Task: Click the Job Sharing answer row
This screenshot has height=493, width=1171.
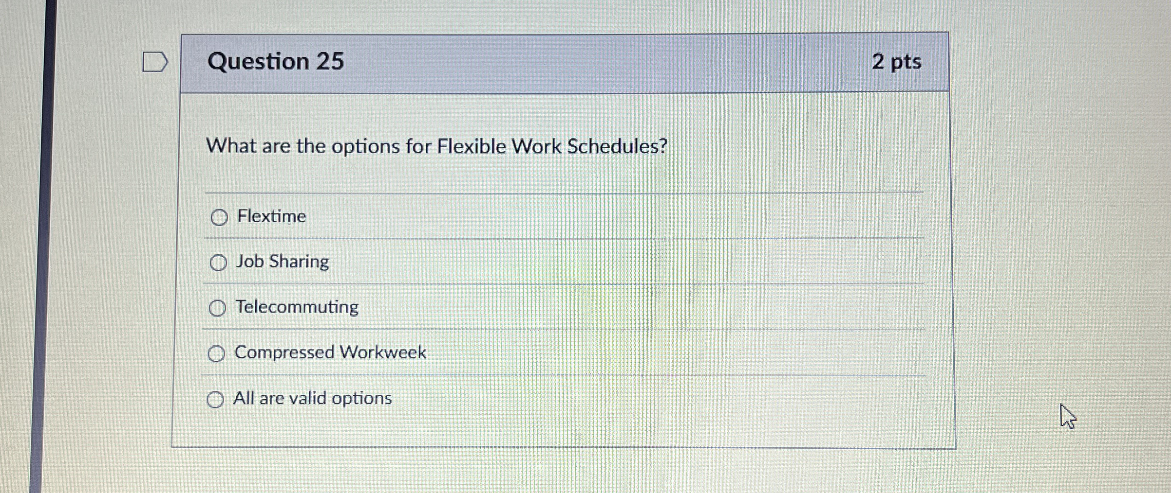Action: (x=283, y=262)
